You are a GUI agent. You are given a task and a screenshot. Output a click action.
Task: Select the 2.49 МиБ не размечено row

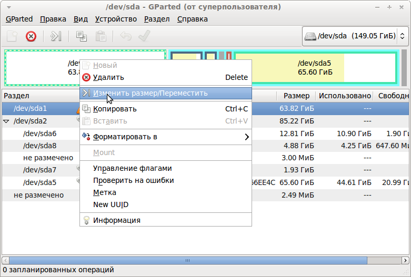(x=205, y=195)
